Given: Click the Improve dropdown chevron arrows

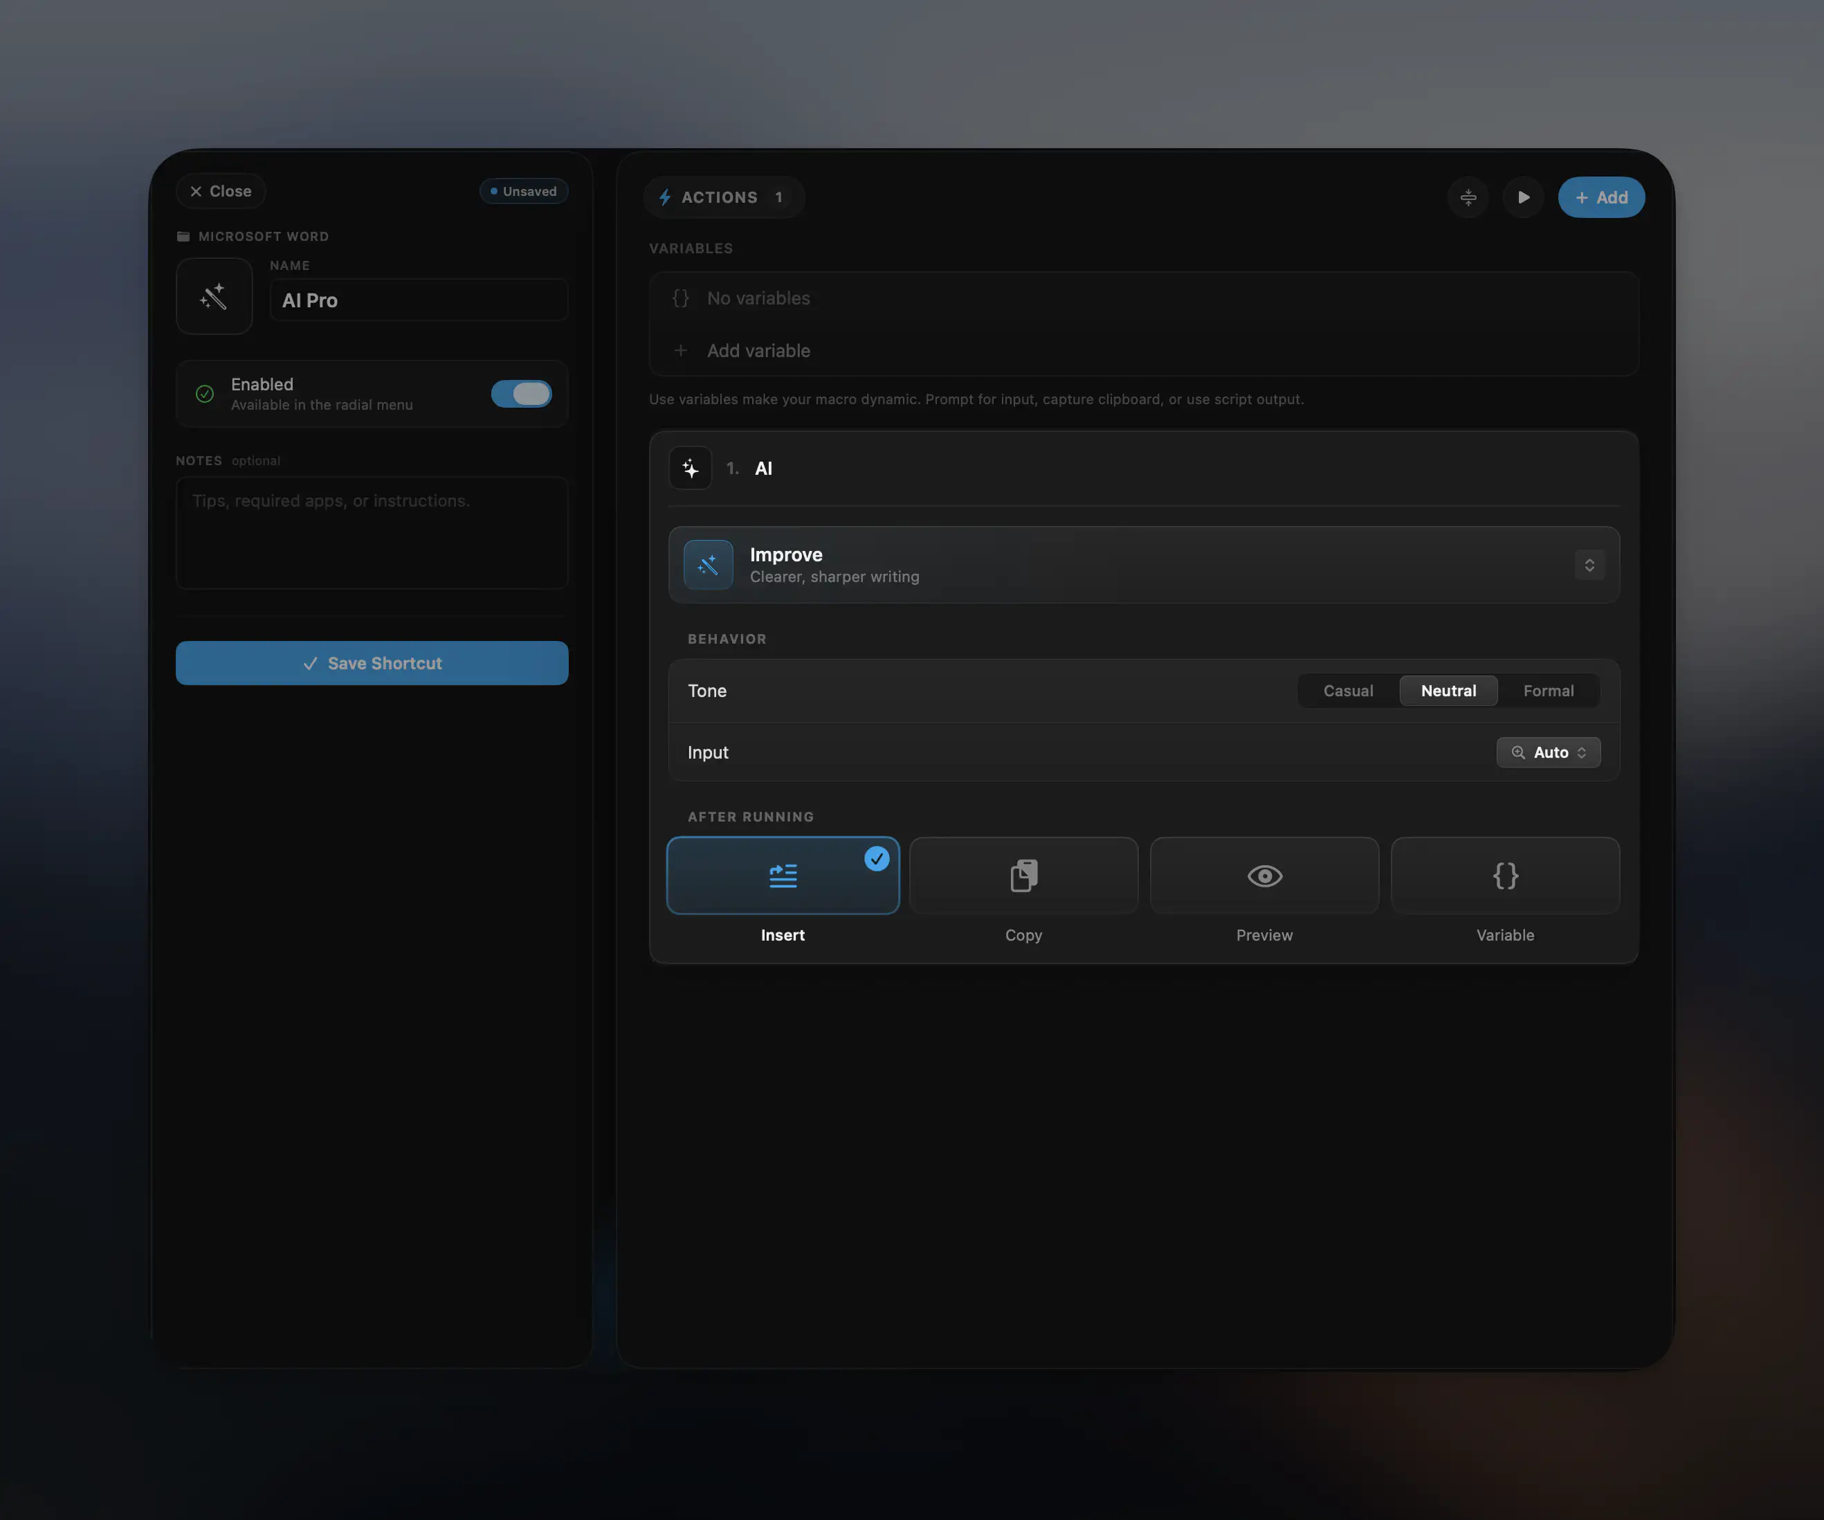Looking at the screenshot, I should [x=1589, y=565].
